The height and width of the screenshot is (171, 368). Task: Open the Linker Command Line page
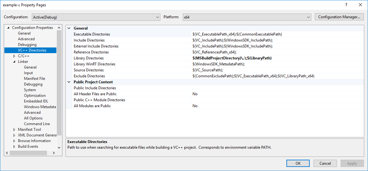37,124
